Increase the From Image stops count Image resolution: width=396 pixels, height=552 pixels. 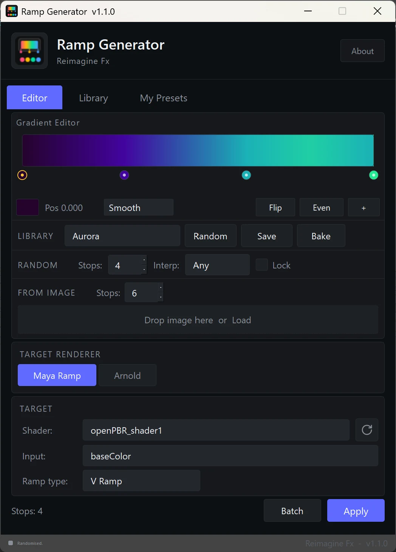pyautogui.click(x=161, y=288)
